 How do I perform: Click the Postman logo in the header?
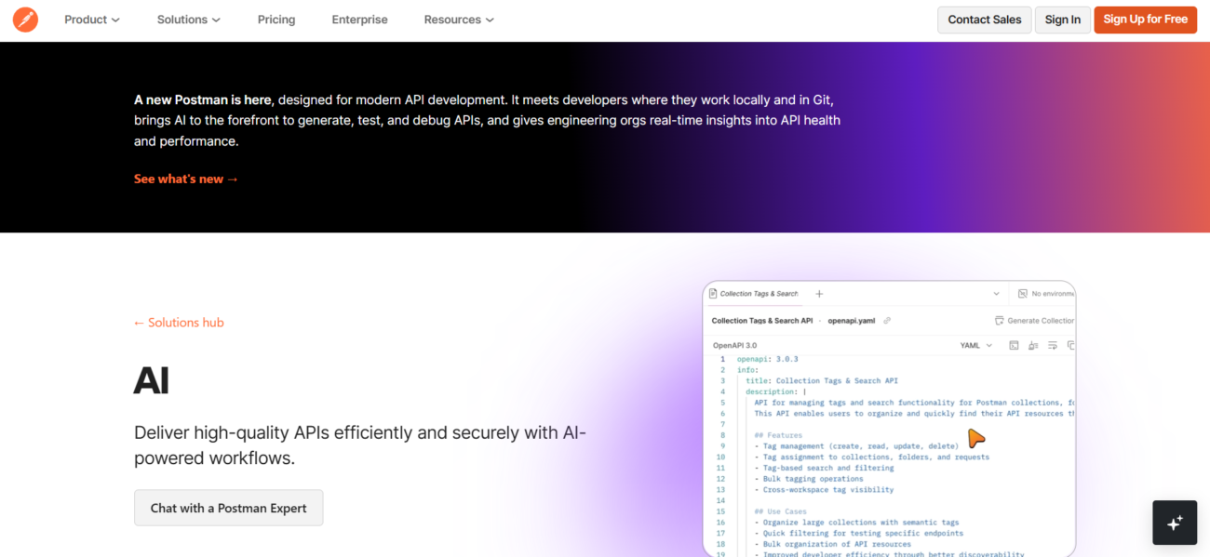click(x=25, y=20)
